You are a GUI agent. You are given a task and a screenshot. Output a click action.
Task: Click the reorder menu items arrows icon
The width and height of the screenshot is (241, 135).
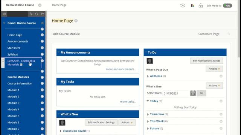coord(31,14)
